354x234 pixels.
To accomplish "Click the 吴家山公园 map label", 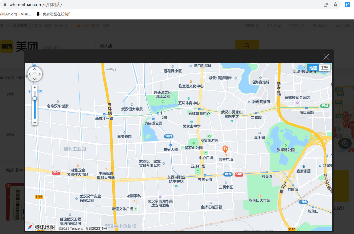I will point(193,148).
